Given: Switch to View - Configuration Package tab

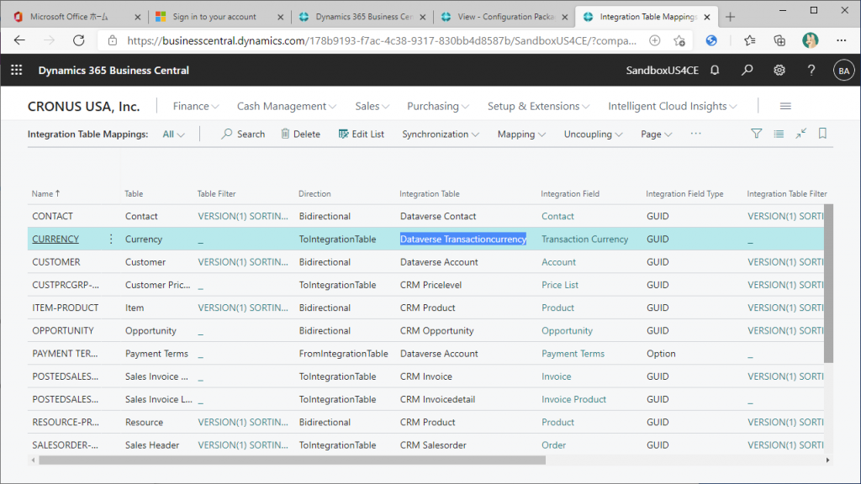Looking at the screenshot, I should (505, 17).
